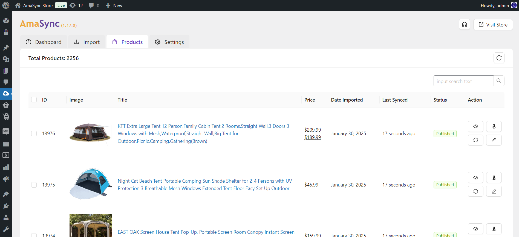Tick the checkbox for product 13975

pos(34,185)
